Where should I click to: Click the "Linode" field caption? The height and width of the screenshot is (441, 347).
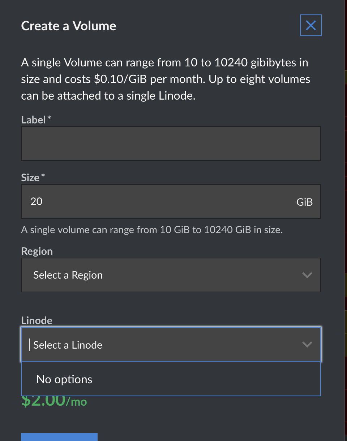click(37, 320)
